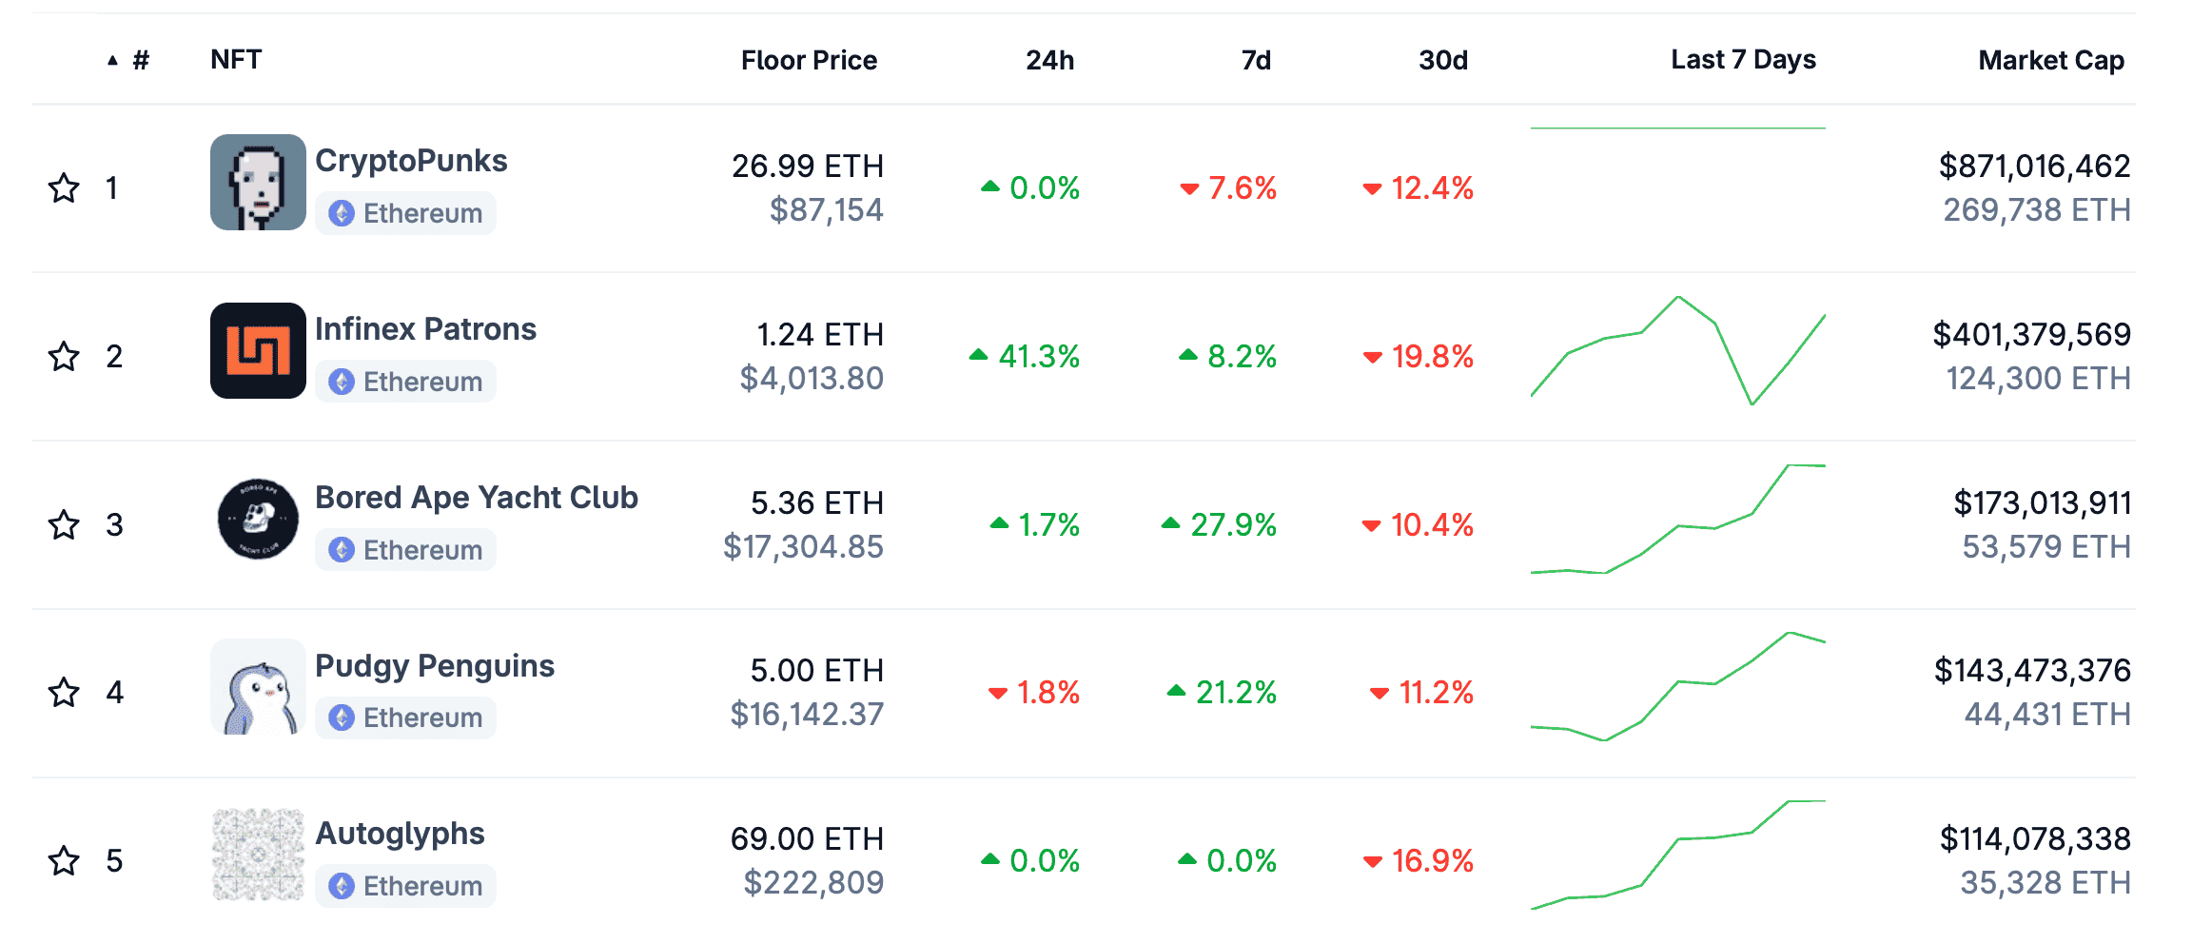Click the Autoglyphs favorite star
This screenshot has width=2192, height=944.
64,860
